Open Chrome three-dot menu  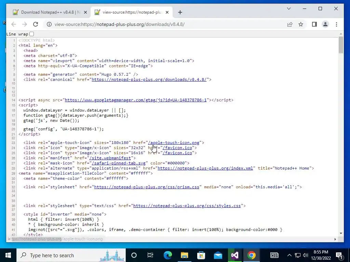(336, 24)
